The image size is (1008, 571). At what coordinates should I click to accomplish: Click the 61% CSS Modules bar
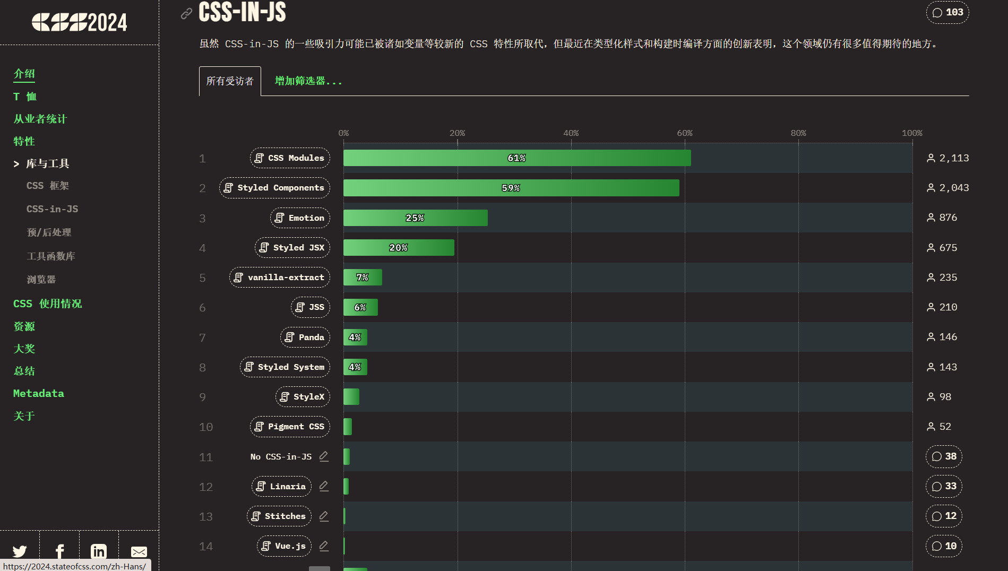coord(517,158)
